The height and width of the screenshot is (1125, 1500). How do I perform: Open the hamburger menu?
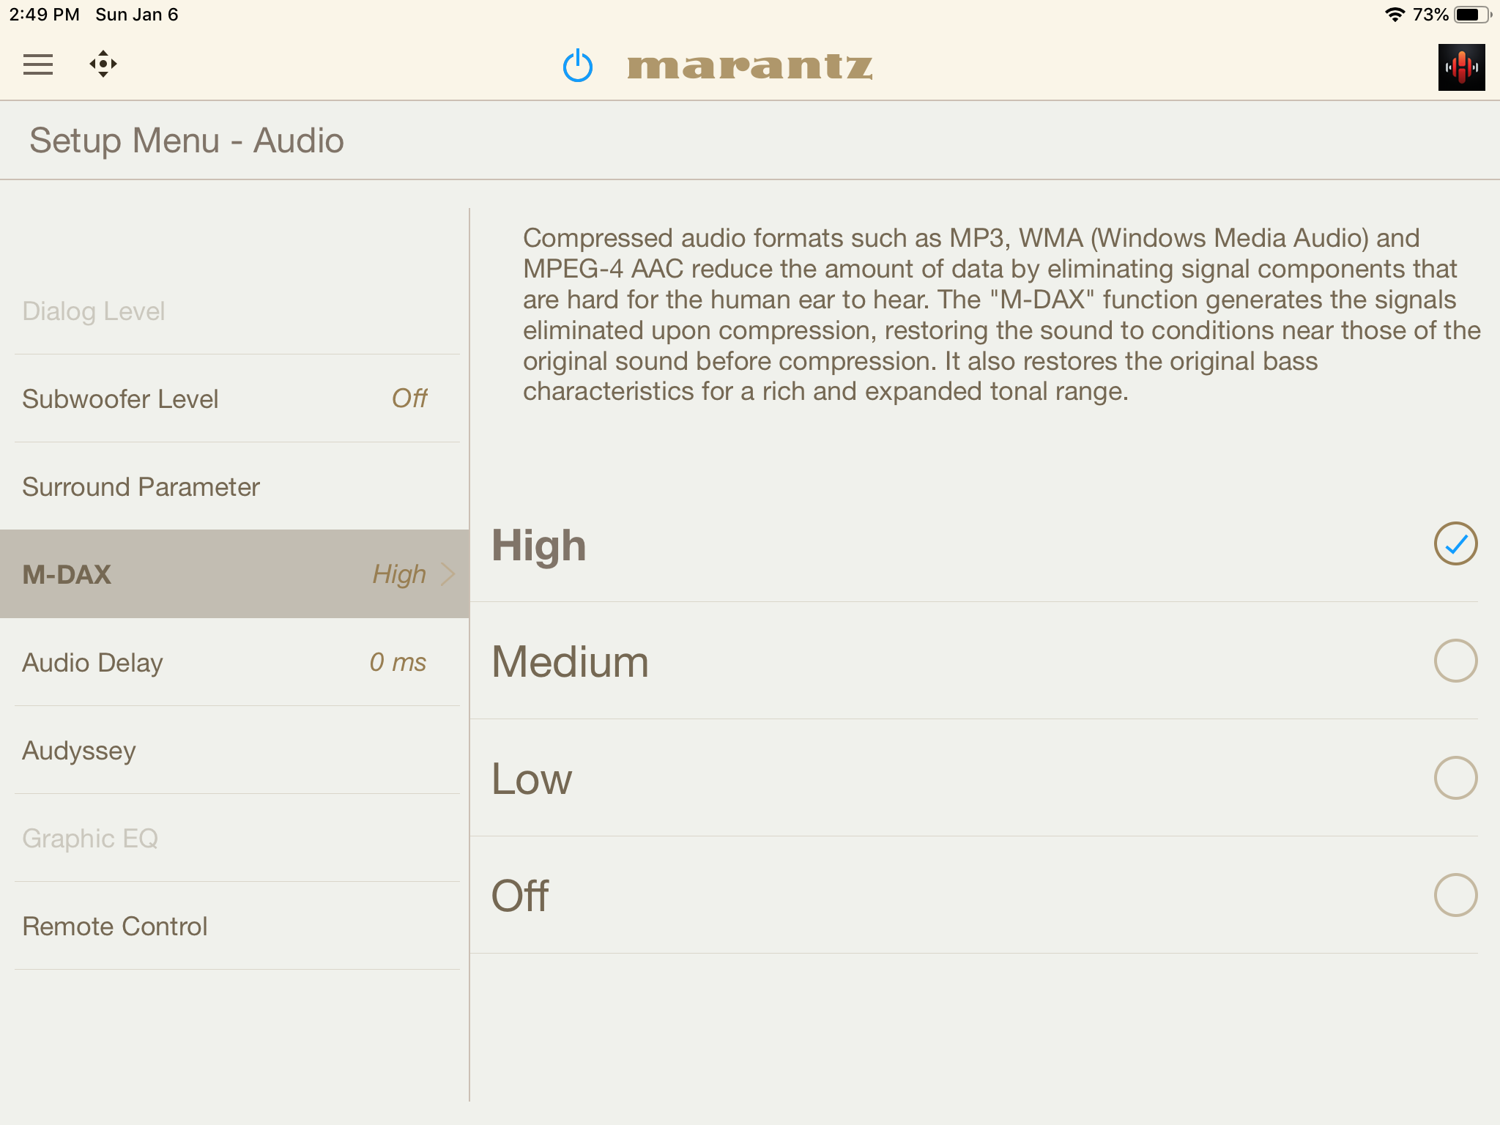click(38, 64)
